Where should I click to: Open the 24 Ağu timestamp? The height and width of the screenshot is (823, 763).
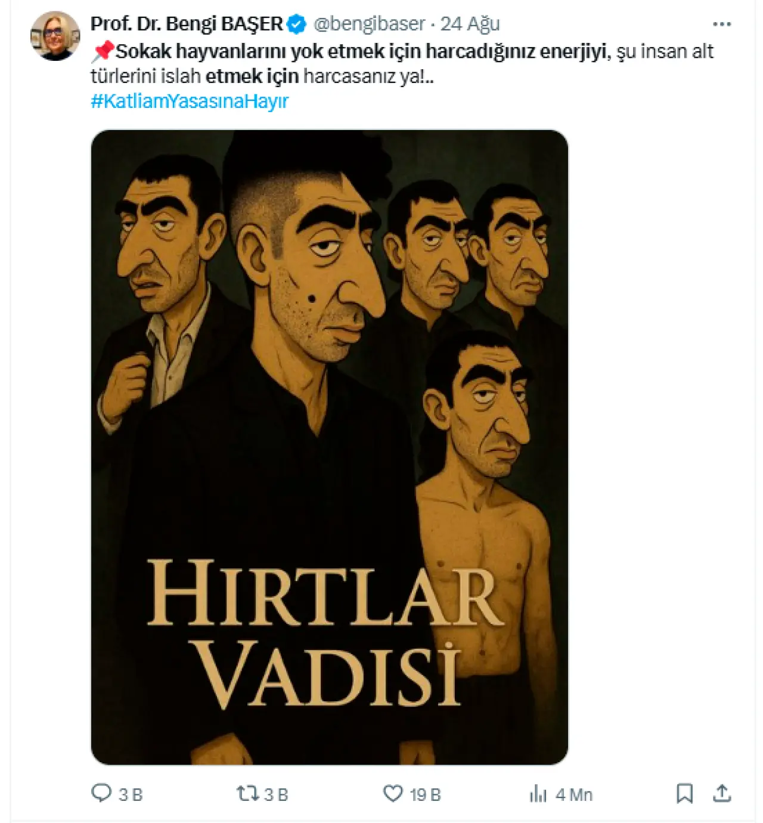point(470,24)
